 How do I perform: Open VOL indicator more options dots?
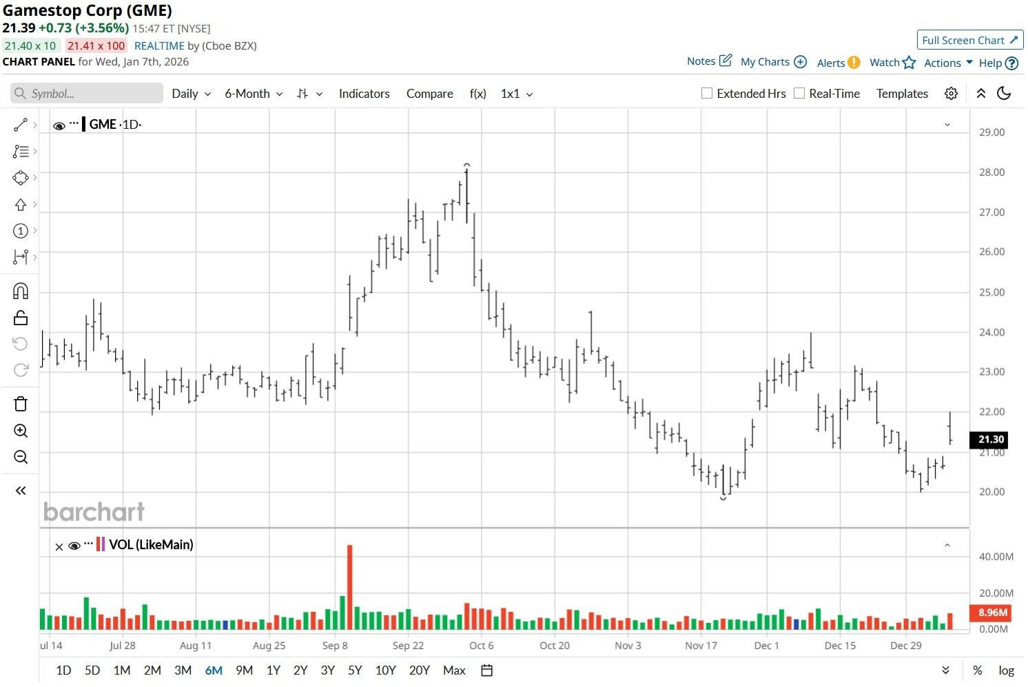click(88, 543)
